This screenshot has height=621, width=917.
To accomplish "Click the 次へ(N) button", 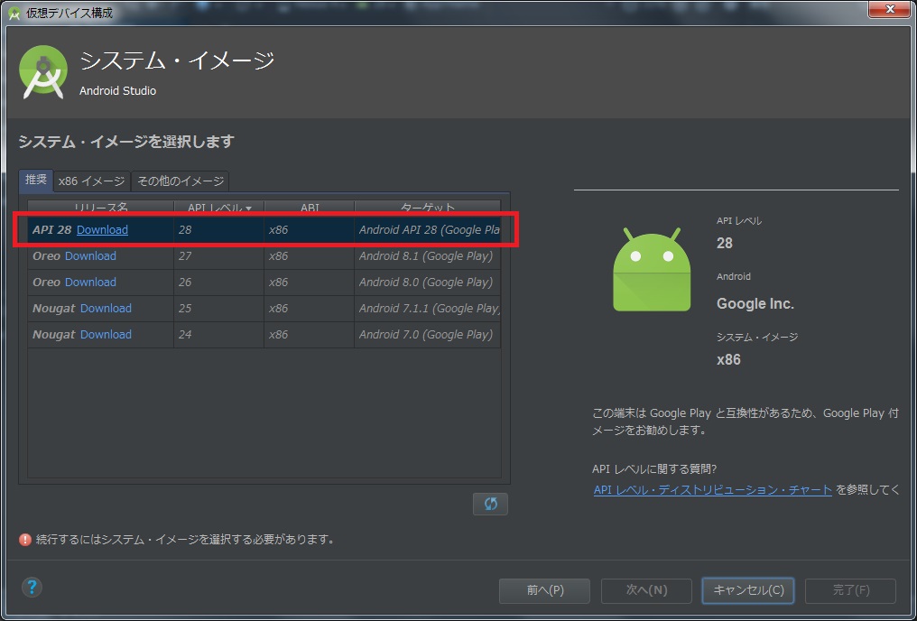I will pos(646,590).
